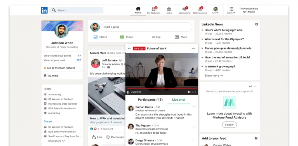Open the marketing hashtag
298x146 pixels.
tap(52, 113)
